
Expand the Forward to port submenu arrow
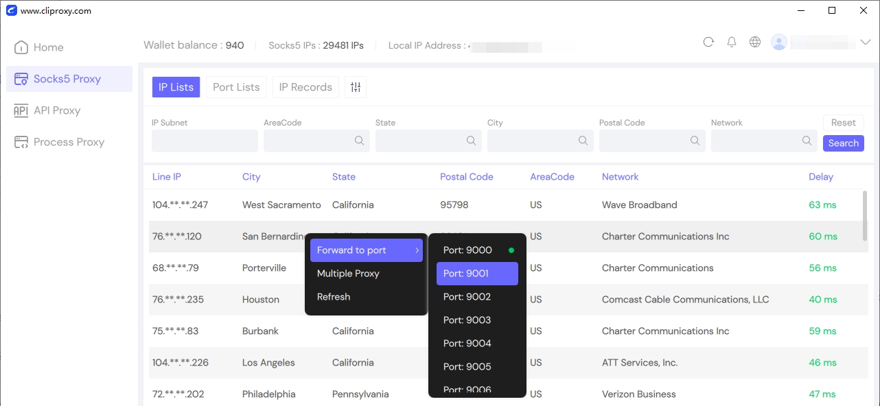click(417, 250)
